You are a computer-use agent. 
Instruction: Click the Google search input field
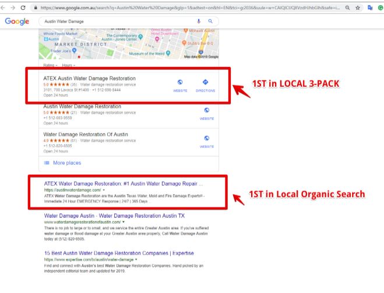tap(119, 22)
